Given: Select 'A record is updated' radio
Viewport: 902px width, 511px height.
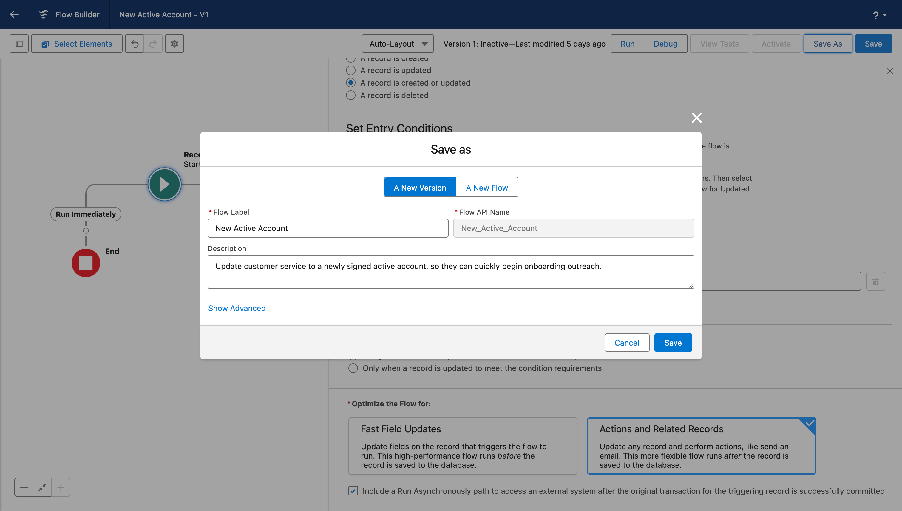Looking at the screenshot, I should coord(351,70).
